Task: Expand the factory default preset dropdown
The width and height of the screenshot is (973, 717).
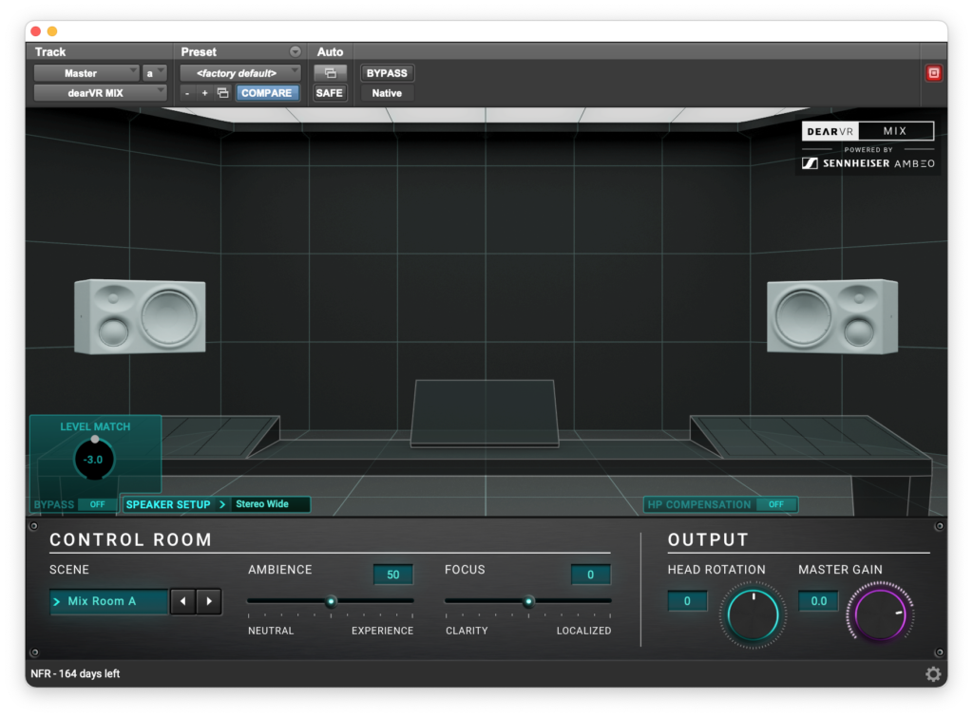Action: [x=240, y=73]
